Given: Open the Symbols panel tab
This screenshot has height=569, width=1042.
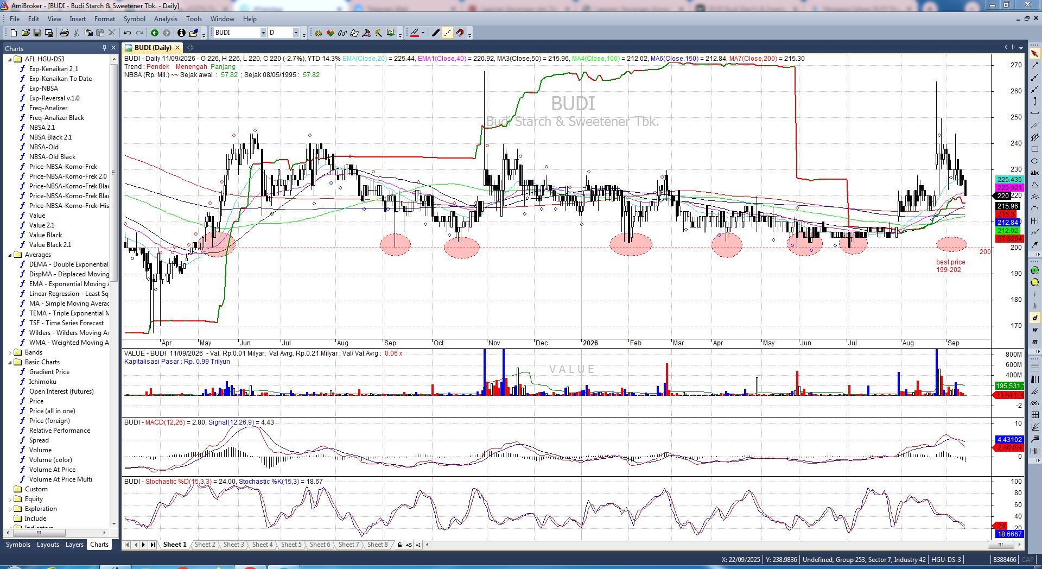Looking at the screenshot, I should (18, 545).
